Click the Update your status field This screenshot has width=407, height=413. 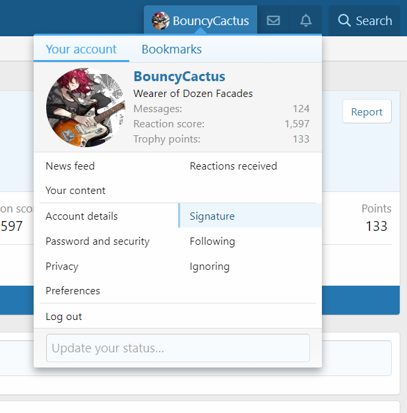coord(177,348)
